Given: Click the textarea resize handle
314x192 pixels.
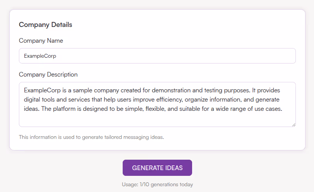Looking at the screenshot, I should pyautogui.click(x=294, y=124).
